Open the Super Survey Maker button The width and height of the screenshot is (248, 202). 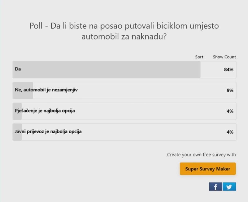(x=207, y=169)
